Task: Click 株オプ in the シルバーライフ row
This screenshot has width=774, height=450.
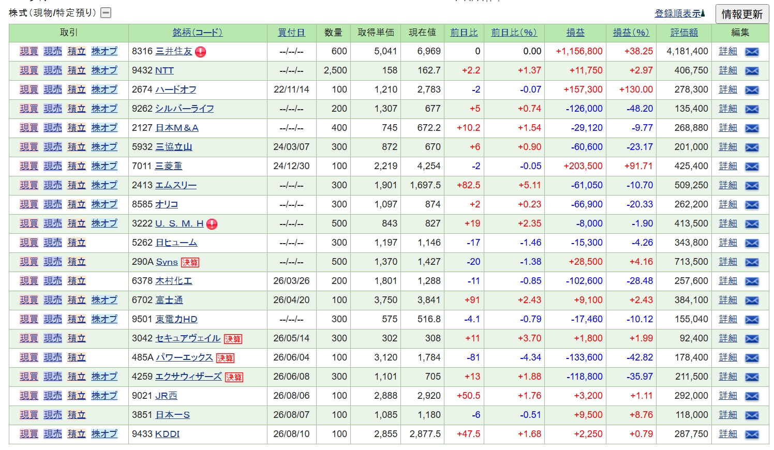Action: (x=105, y=109)
